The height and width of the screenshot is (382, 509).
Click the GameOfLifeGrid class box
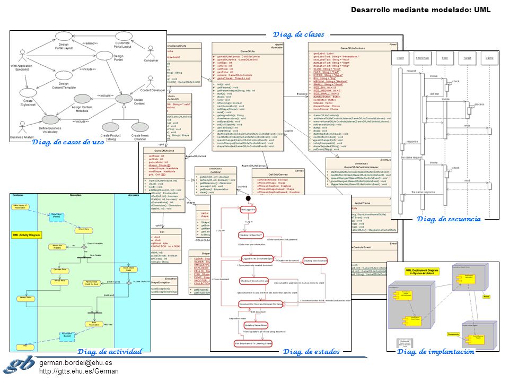pos(164,180)
